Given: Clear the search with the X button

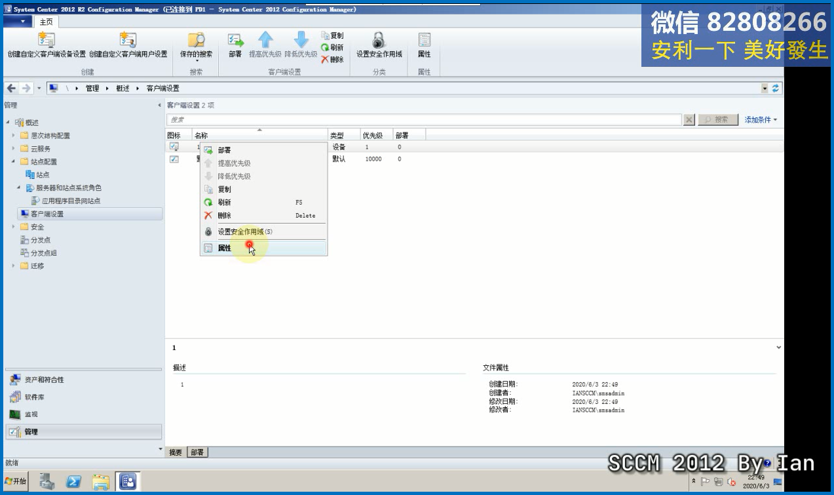Looking at the screenshot, I should click(x=689, y=120).
